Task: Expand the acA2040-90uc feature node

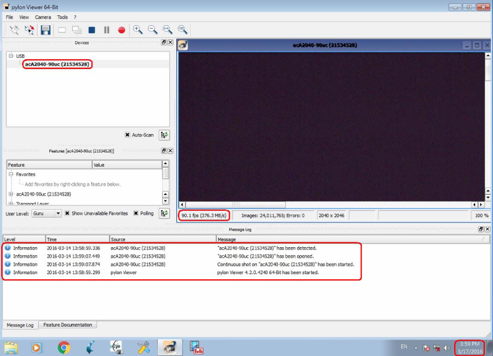Action: point(11,194)
